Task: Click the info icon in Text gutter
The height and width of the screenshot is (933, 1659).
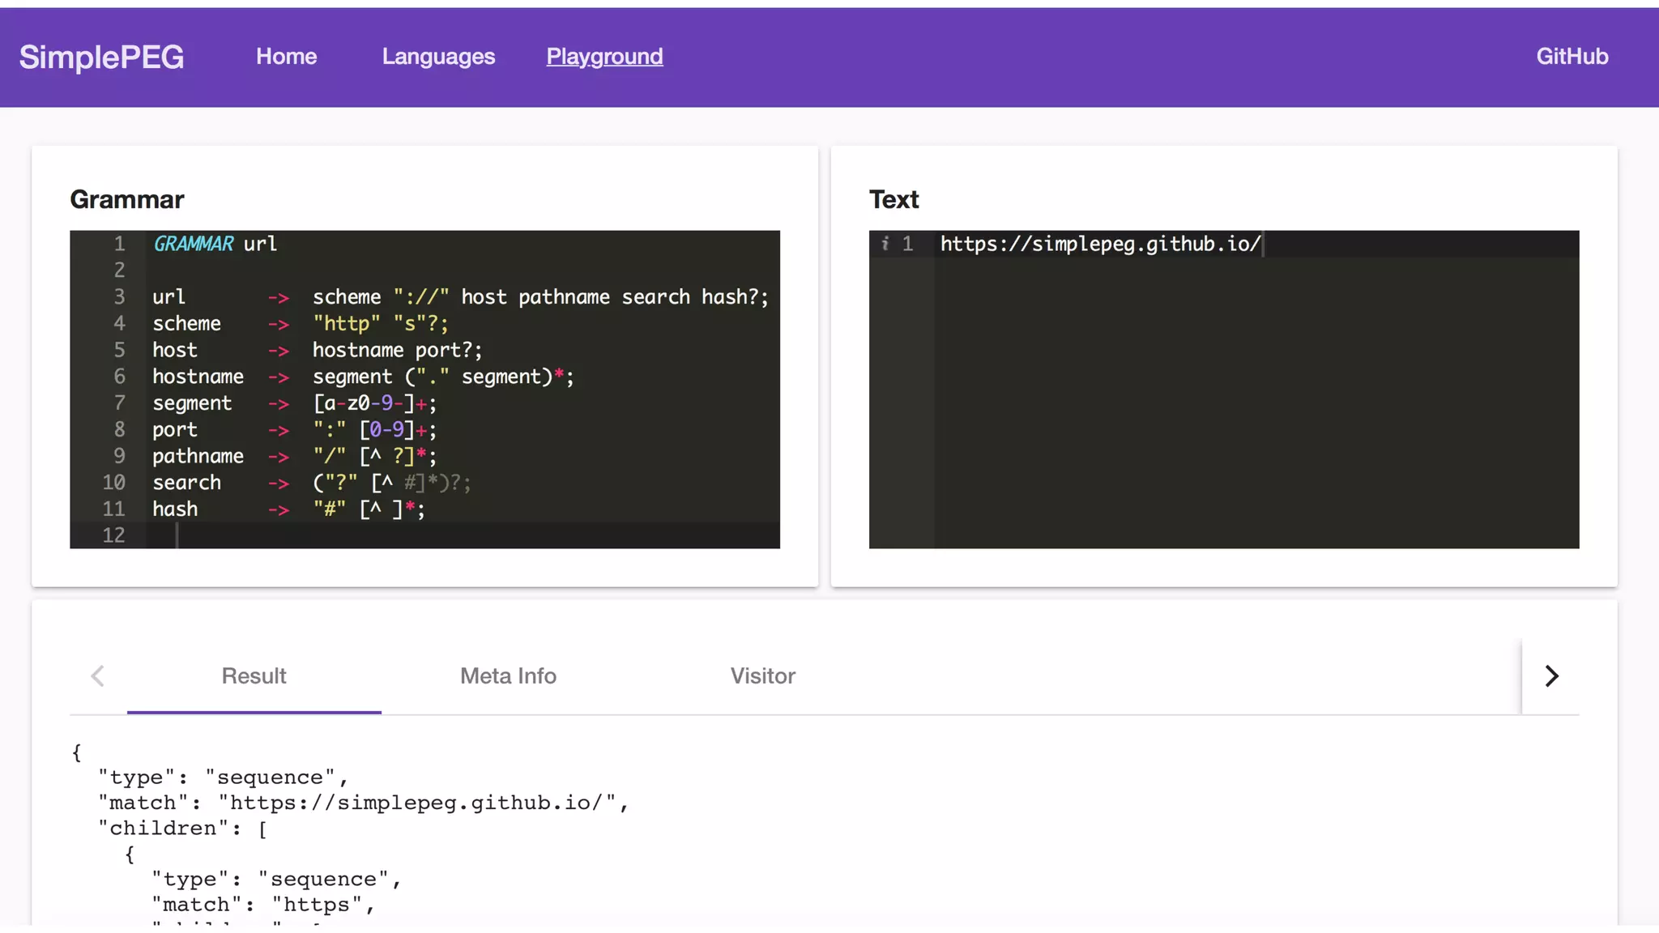Action: [x=885, y=243]
